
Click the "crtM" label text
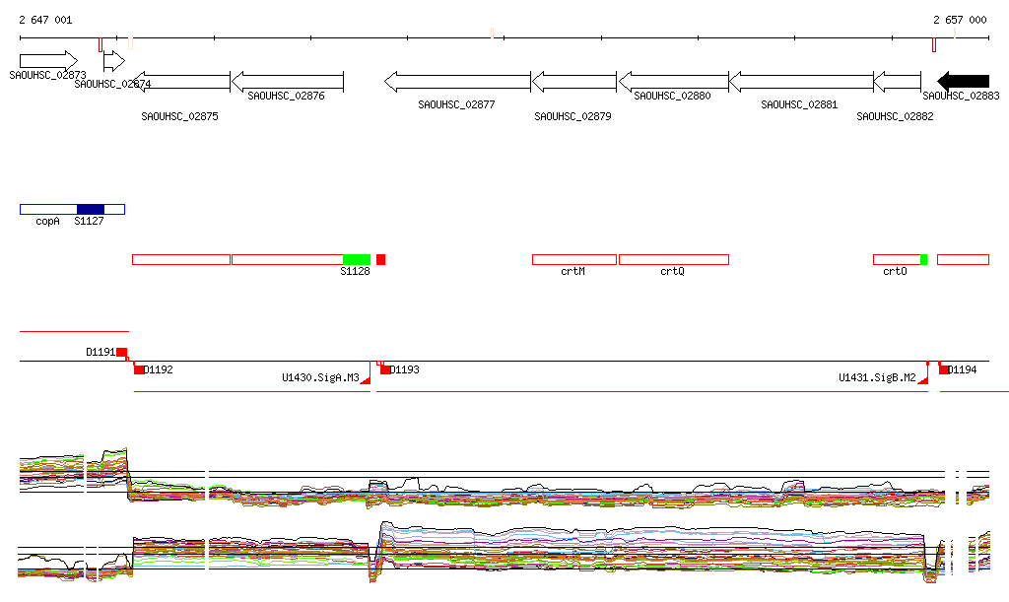click(572, 271)
